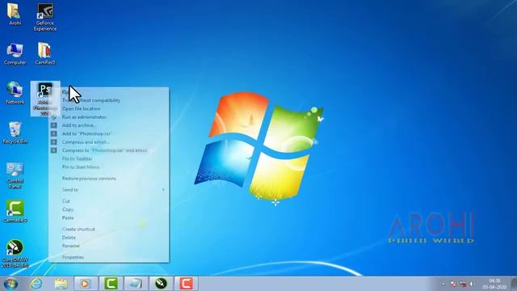Choose Add to archive...
Image resolution: width=517 pixels, height=291 pixels.
point(109,125)
